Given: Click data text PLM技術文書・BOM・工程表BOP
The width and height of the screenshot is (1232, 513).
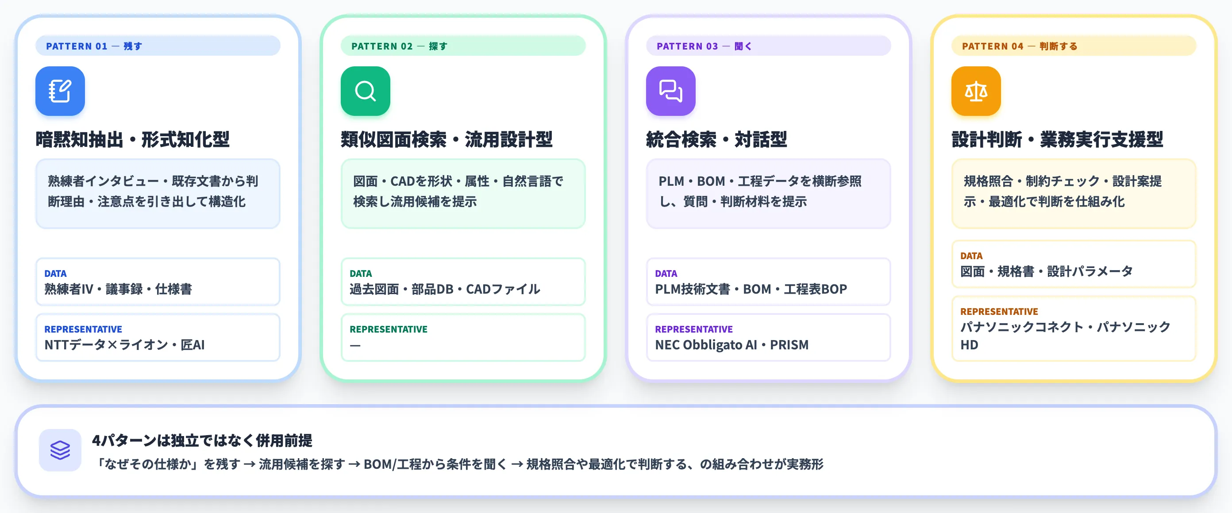Looking at the screenshot, I should coord(751,289).
